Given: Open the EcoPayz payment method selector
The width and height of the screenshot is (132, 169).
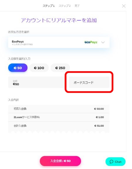Looking at the screenshot, I should tap(59, 42).
